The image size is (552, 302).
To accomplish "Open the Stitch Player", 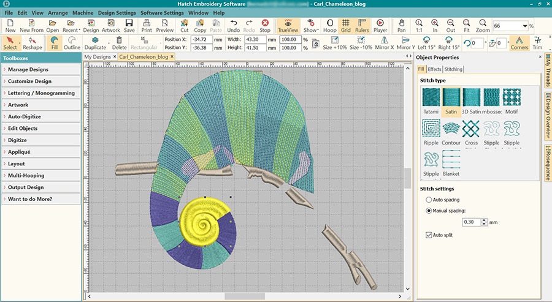I will [x=380, y=25].
